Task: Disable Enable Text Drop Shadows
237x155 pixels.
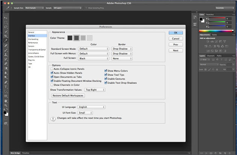Action: [106, 83]
